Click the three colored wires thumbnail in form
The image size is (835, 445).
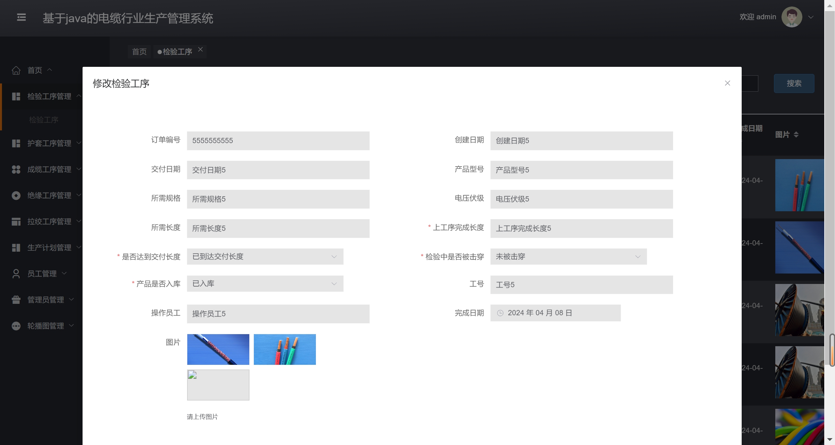[x=285, y=349]
